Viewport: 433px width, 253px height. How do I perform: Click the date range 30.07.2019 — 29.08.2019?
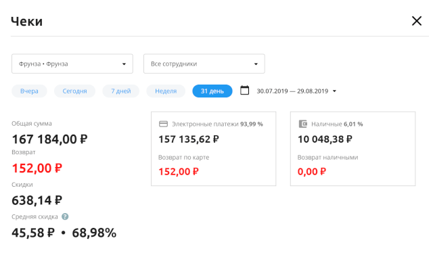click(x=292, y=91)
